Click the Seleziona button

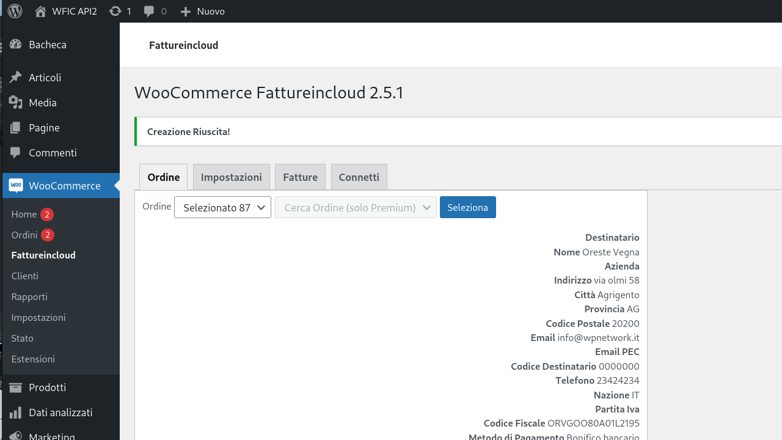tap(468, 207)
